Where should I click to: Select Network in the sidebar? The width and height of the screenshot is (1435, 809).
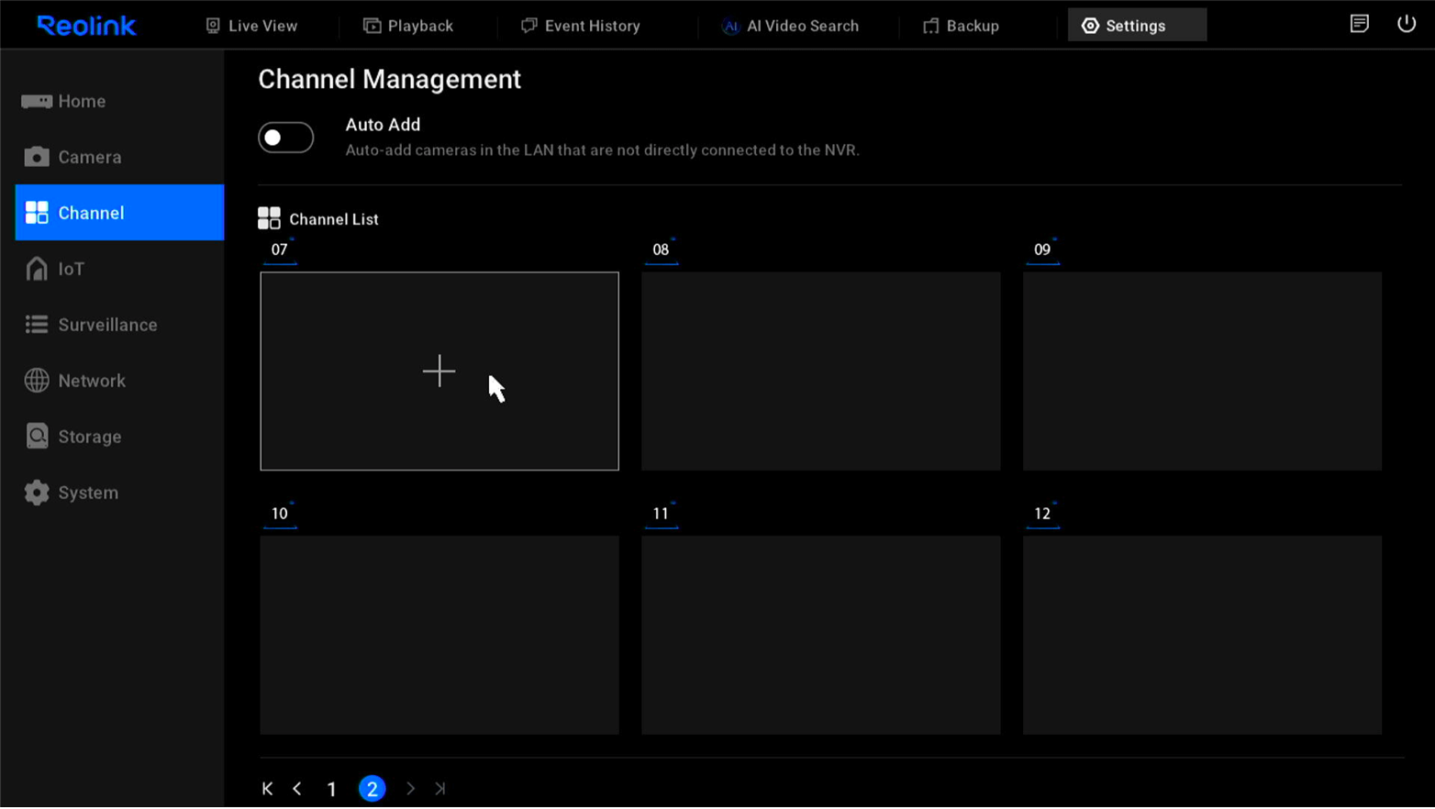point(91,381)
